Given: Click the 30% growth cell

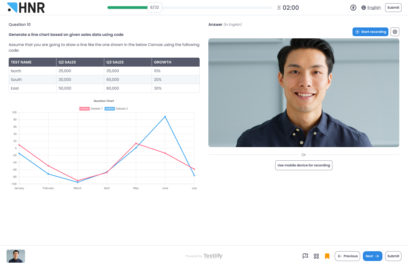Looking at the screenshot, I should (x=176, y=88).
